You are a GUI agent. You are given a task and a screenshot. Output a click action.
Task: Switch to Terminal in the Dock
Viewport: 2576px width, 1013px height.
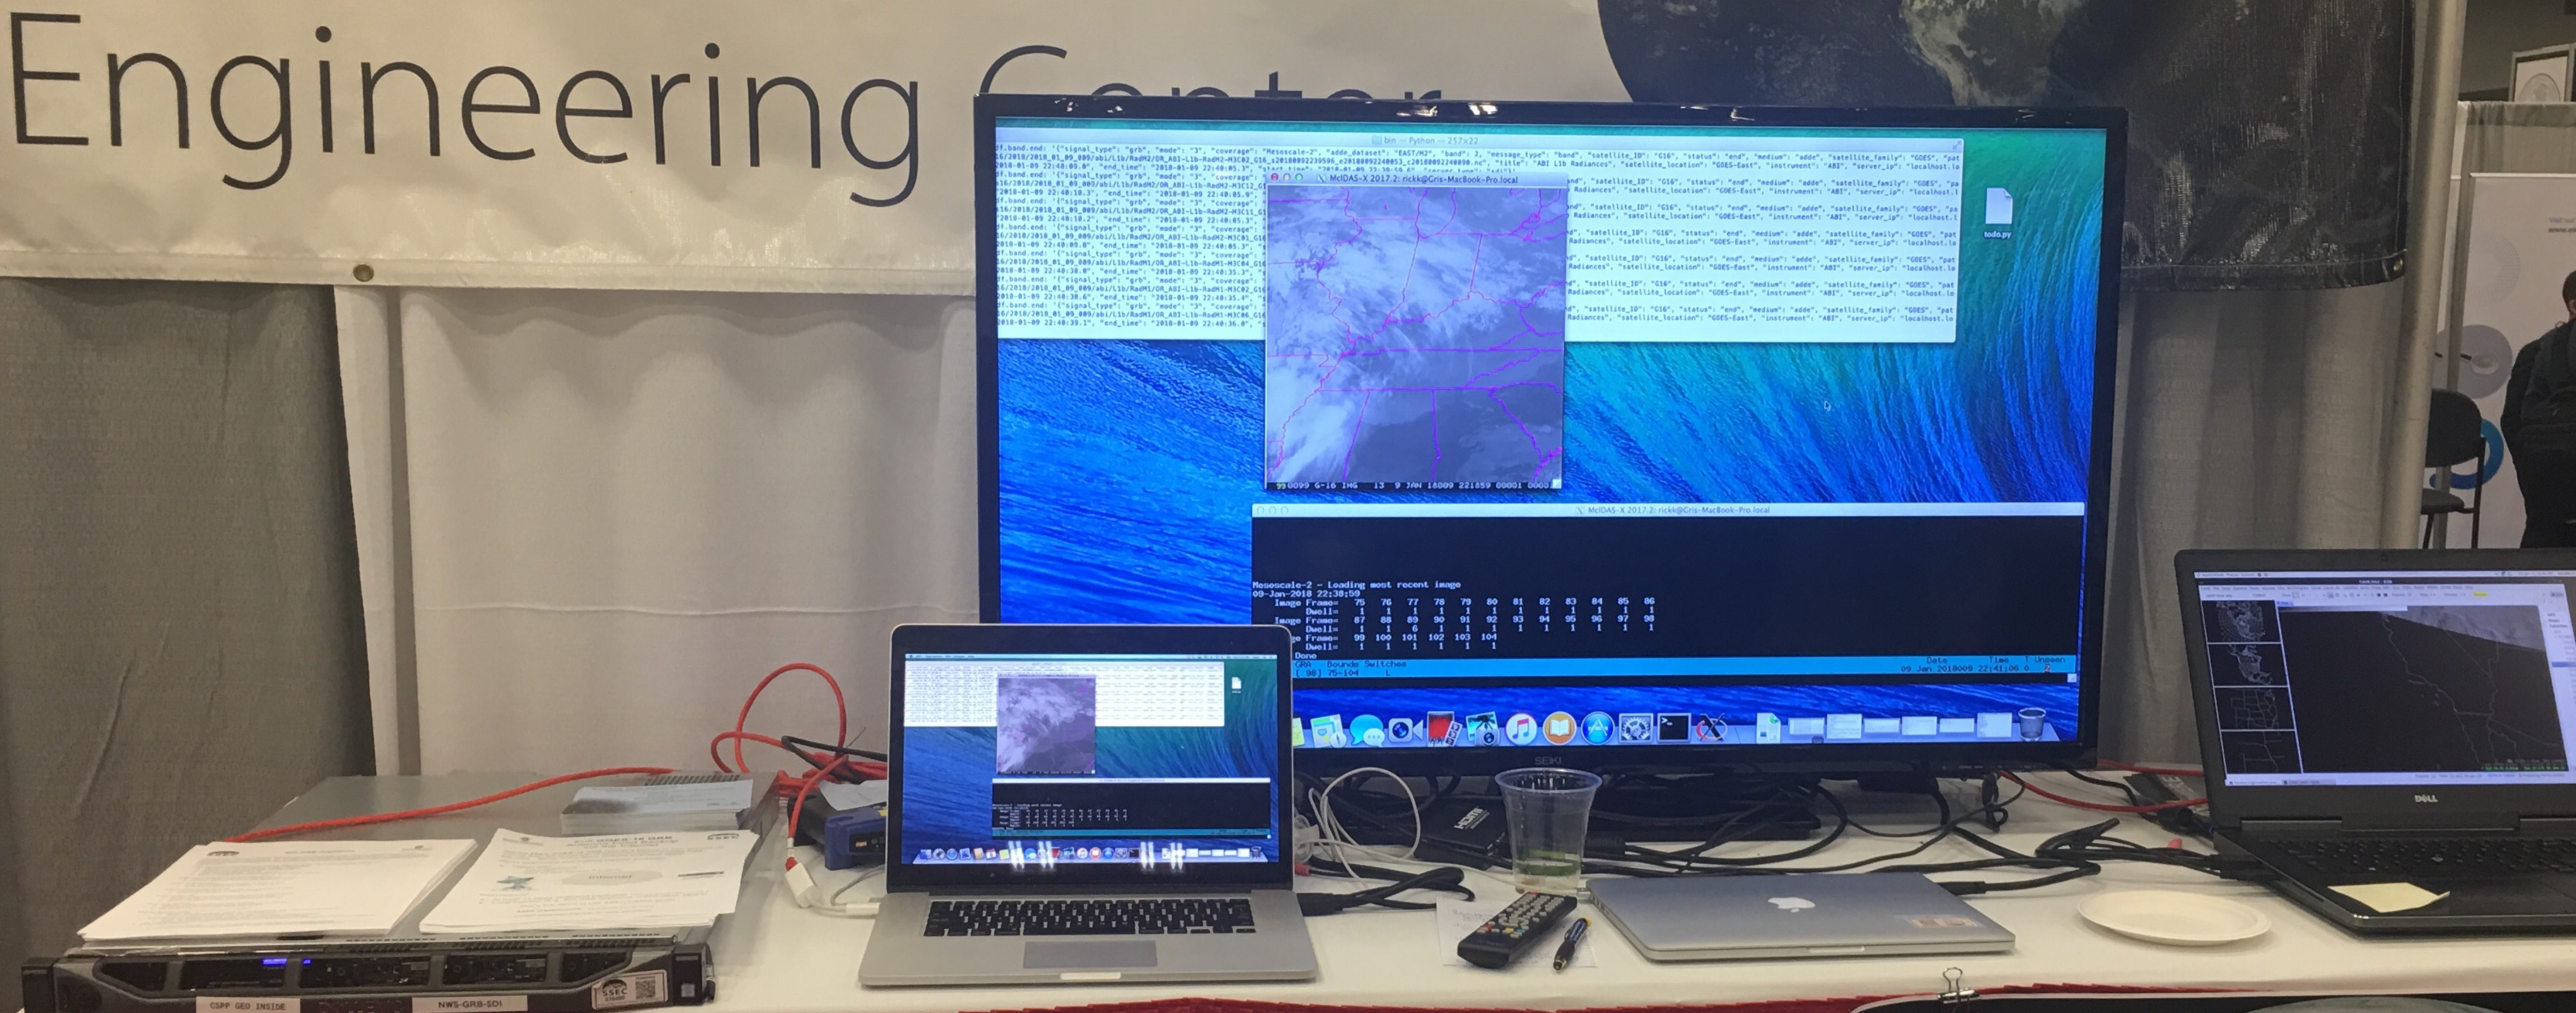pos(1674,729)
